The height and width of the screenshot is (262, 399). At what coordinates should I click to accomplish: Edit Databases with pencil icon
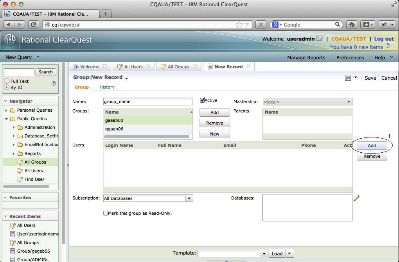[356, 198]
